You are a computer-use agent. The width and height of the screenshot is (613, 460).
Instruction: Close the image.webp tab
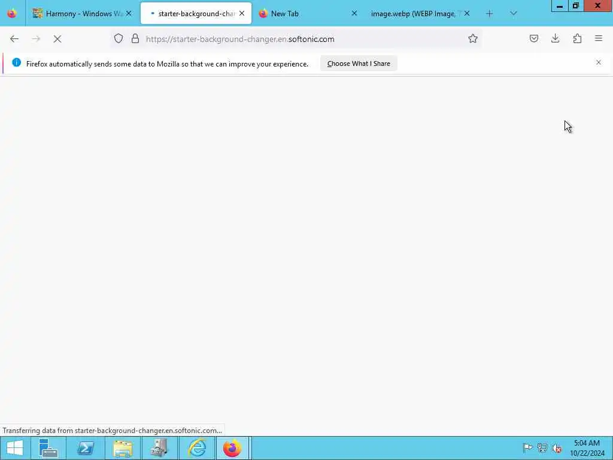467,13
